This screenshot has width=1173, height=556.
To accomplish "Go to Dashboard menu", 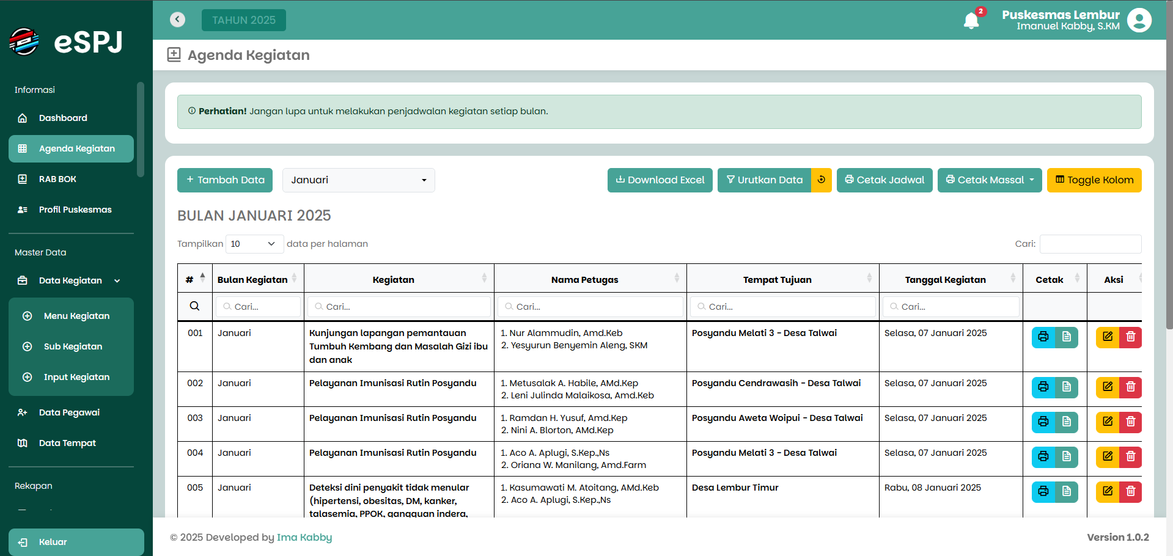I will [x=71, y=118].
